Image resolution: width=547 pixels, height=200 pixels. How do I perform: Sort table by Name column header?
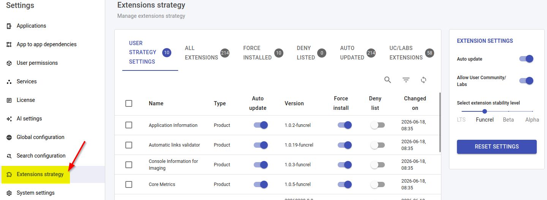pyautogui.click(x=156, y=103)
